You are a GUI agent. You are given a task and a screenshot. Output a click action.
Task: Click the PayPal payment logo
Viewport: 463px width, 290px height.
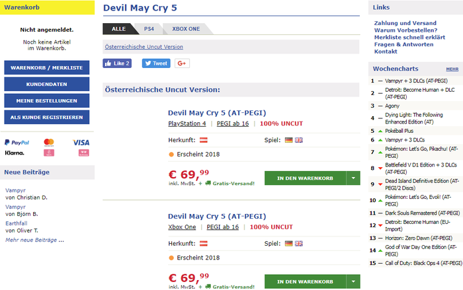click(x=17, y=142)
